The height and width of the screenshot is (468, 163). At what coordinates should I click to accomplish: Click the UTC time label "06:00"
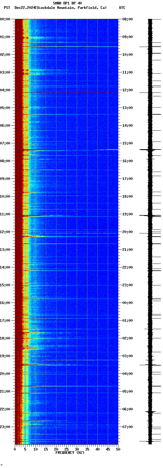(x=128, y=409)
